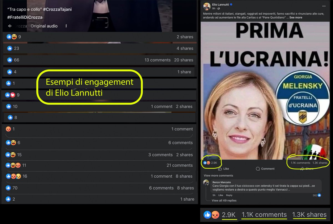Viewport: 333px width, 224px height.
Task: Click the 382 likes count on the comment
Action: coord(315,195)
